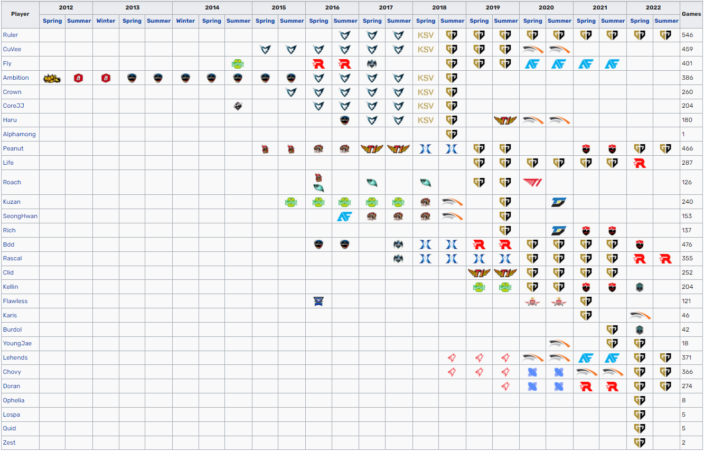Click Ambition's 2012 Summer red team logo

(79, 78)
